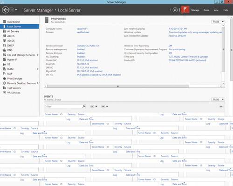233x186 pixels.
Task: Open All Servers icon in sidebar
Action: 4,31
